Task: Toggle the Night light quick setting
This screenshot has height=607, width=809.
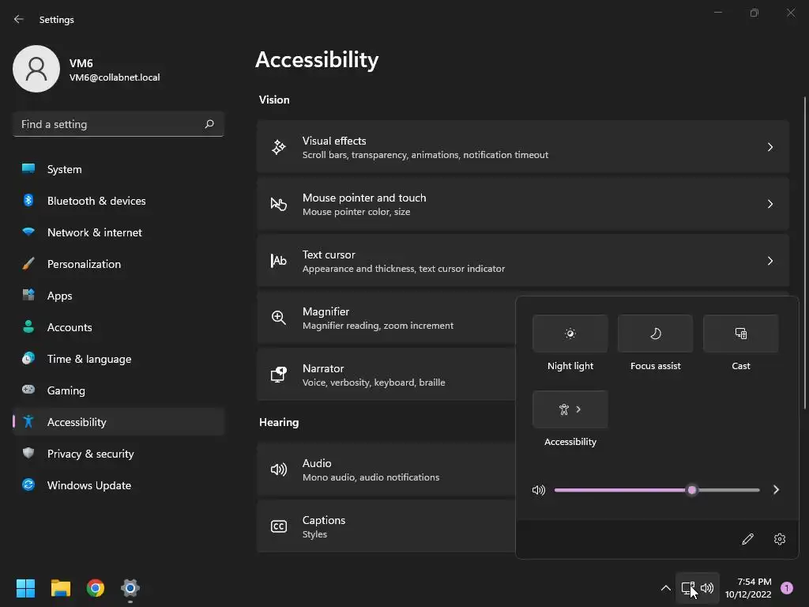Action: point(570,334)
